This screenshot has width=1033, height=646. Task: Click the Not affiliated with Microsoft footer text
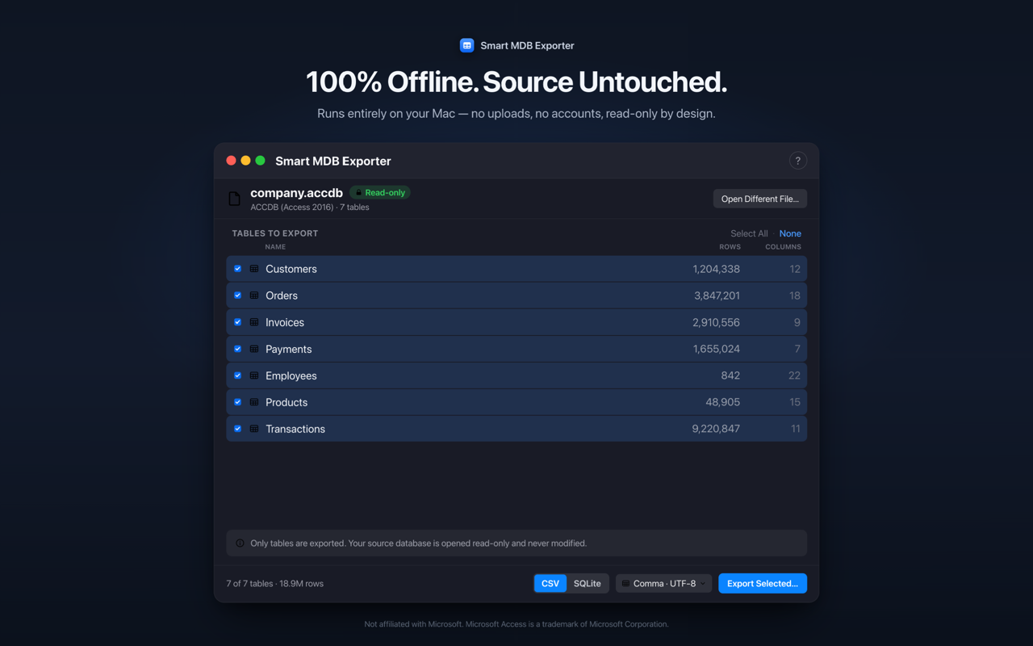516,624
